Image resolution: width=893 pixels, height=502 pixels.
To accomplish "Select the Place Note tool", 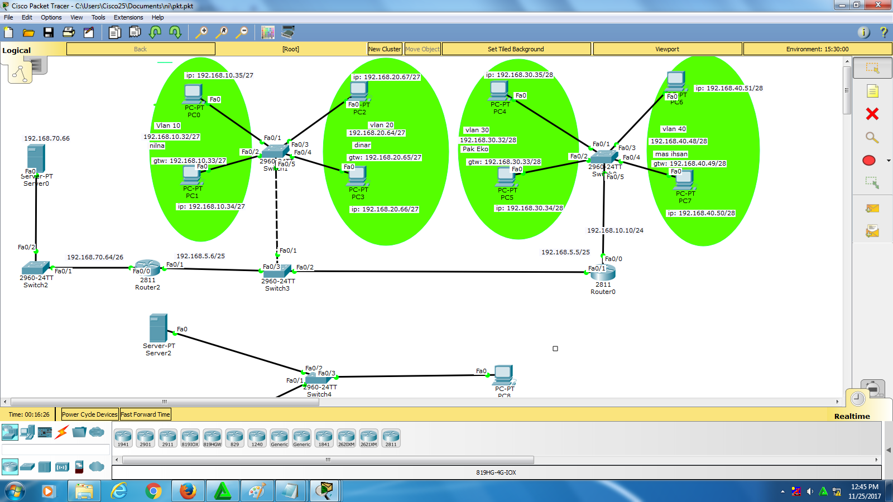I will pos(871,90).
